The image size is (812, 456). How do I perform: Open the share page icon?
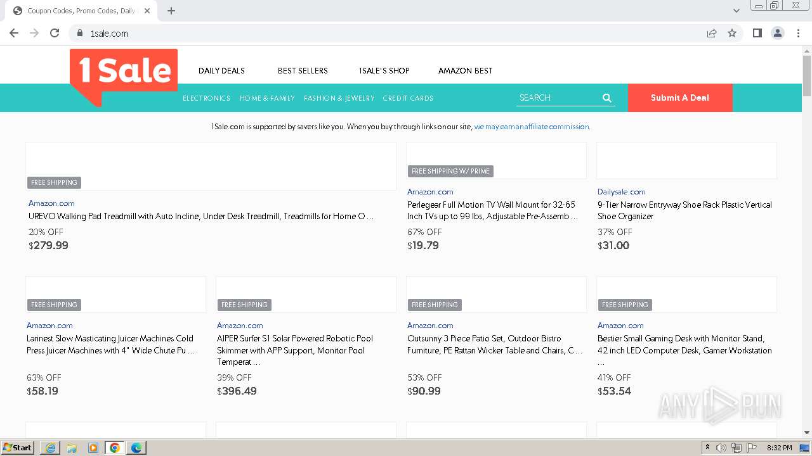tap(712, 34)
